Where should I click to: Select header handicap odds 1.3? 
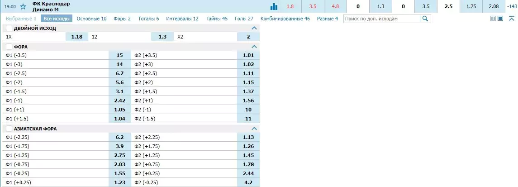380,6
